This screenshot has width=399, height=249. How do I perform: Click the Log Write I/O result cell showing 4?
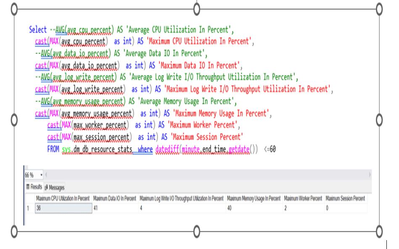pyautogui.click(x=182, y=208)
